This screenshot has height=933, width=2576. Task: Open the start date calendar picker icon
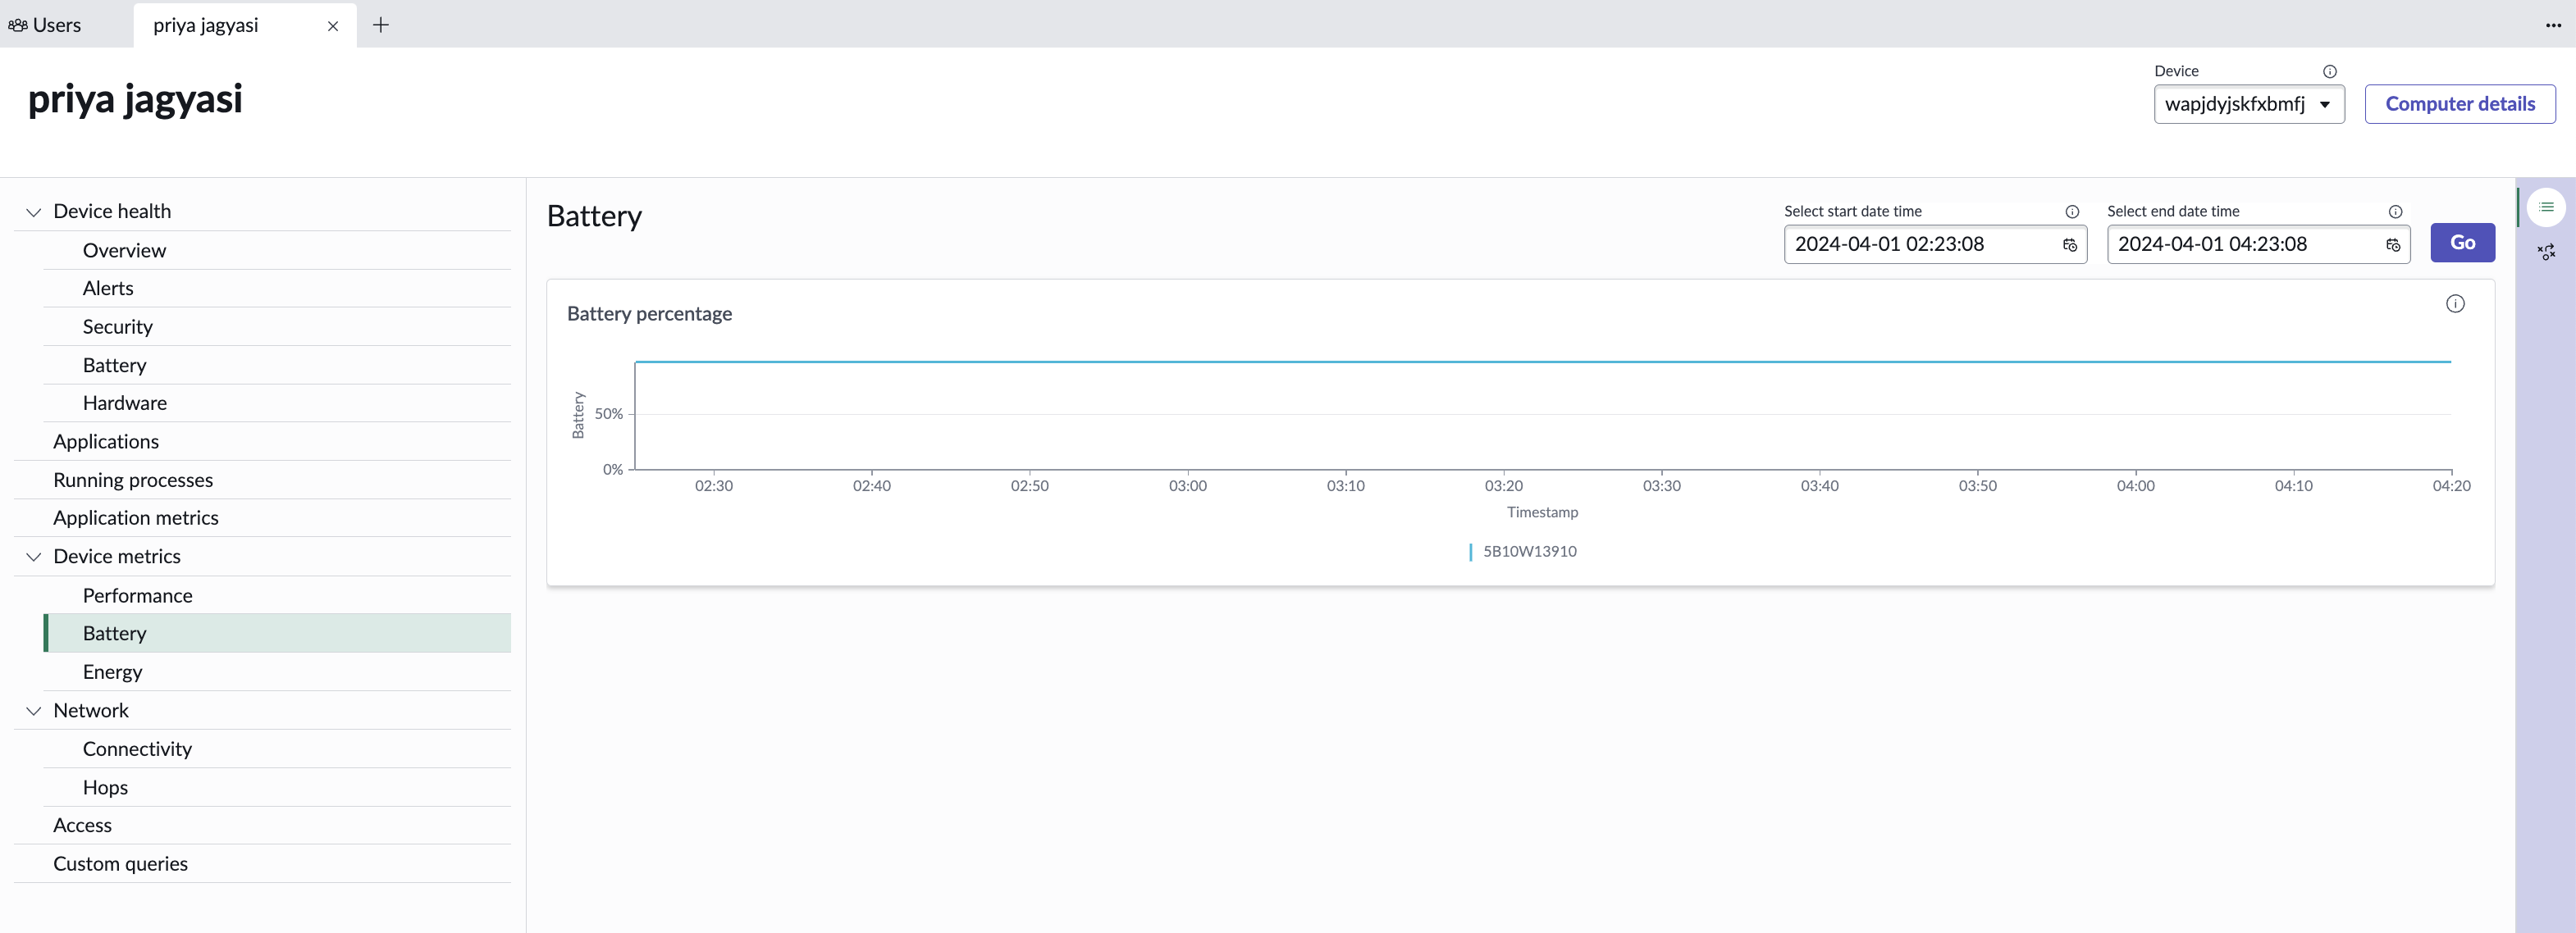click(x=2069, y=245)
